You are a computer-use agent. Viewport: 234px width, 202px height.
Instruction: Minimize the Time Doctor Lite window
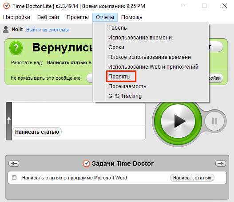[184, 6]
